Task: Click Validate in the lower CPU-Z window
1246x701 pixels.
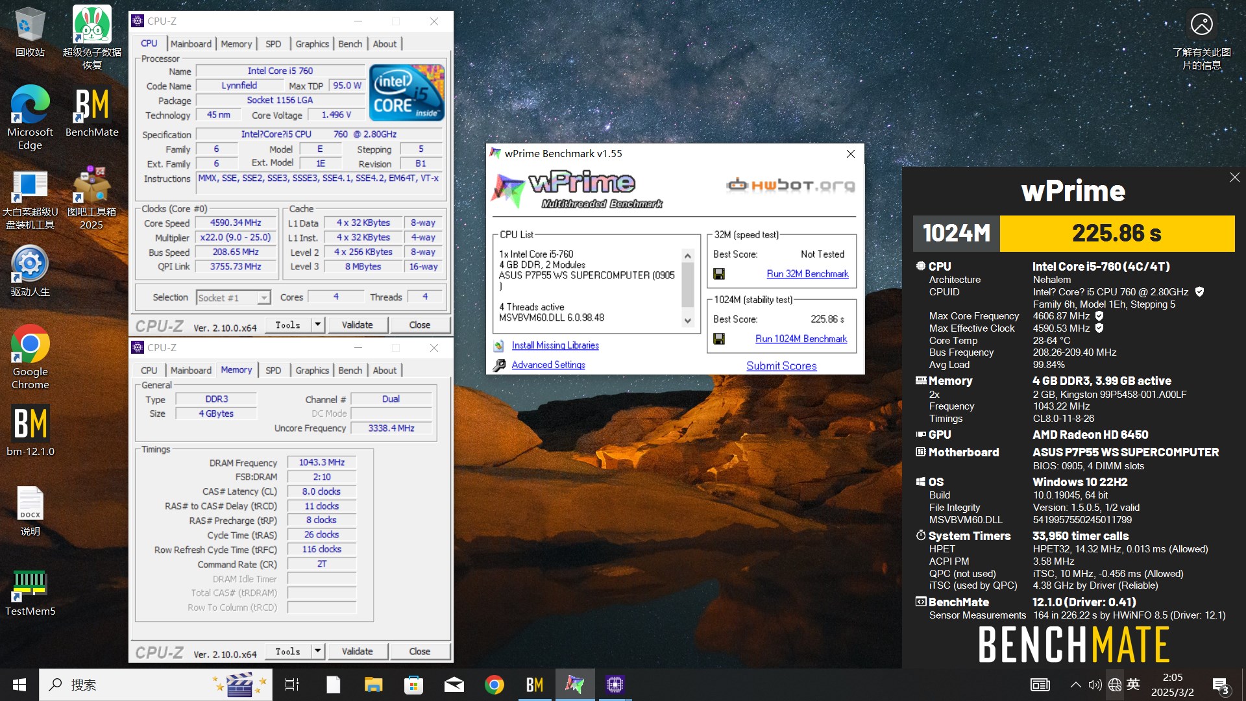Action: 357,651
